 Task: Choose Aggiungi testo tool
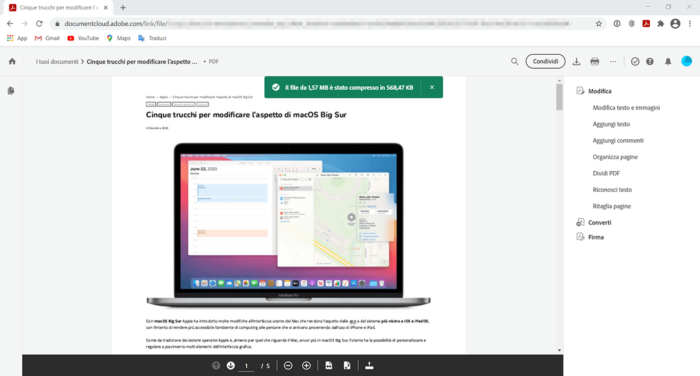point(611,124)
